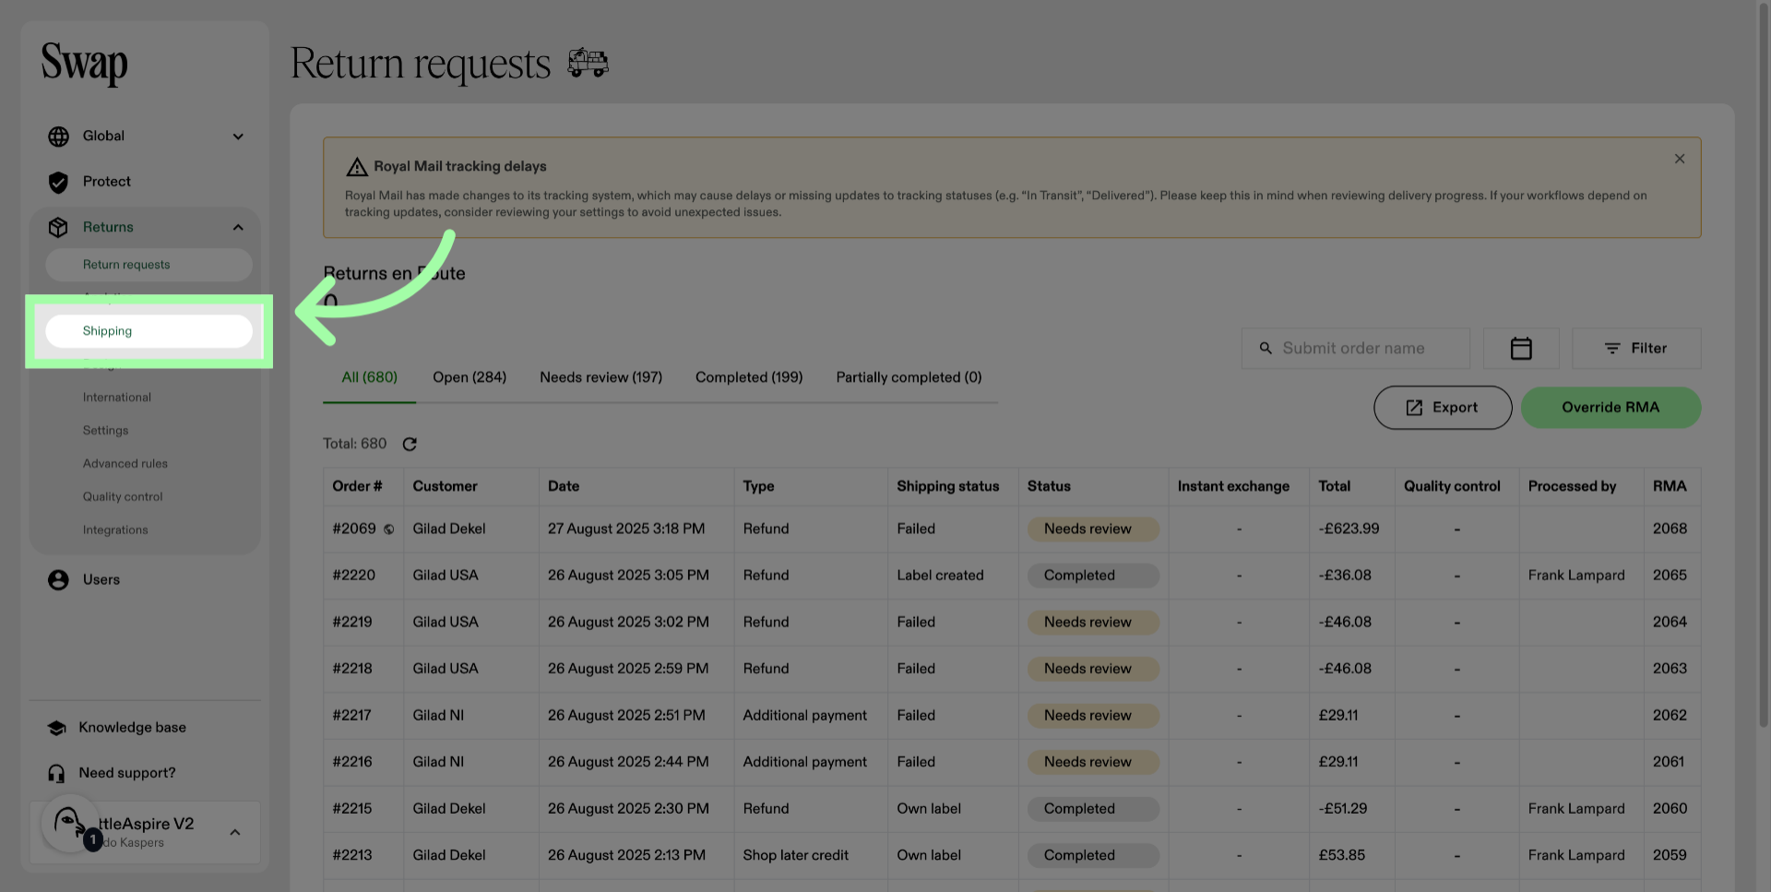
Task: Open the Knowledge base graduation cap icon
Action: [x=56, y=728]
